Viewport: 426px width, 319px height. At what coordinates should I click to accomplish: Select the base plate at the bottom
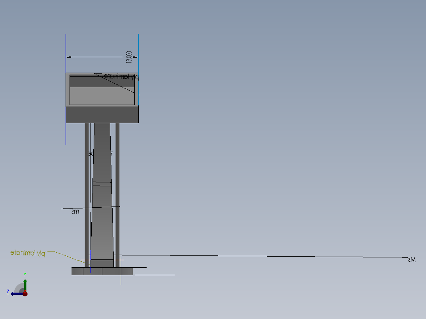pos(102,271)
